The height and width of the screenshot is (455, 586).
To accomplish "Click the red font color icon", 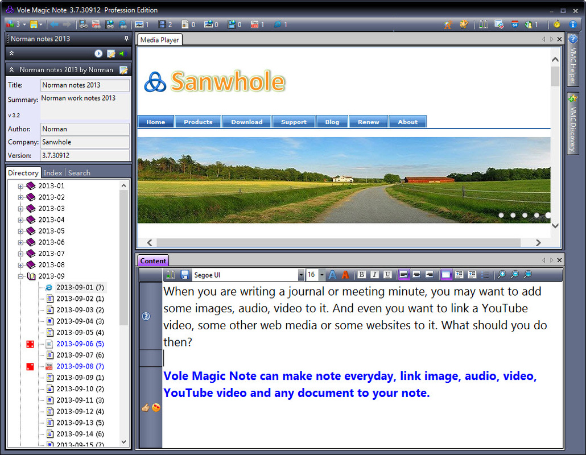I will click(x=345, y=275).
